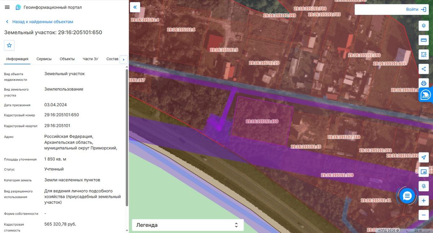Viewport: 433px width, 233px height.
Task: Click parcel label 29:16:205101:592 on map
Action: pos(375,150)
